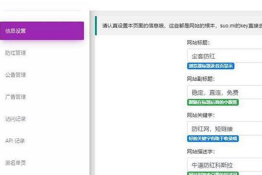
Task: Open the 广告管理 page
Action: (16, 97)
